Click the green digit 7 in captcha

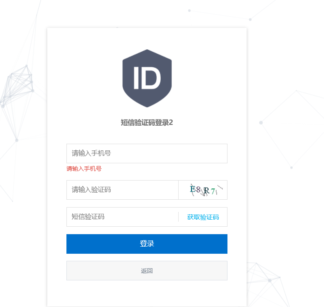click(x=213, y=191)
